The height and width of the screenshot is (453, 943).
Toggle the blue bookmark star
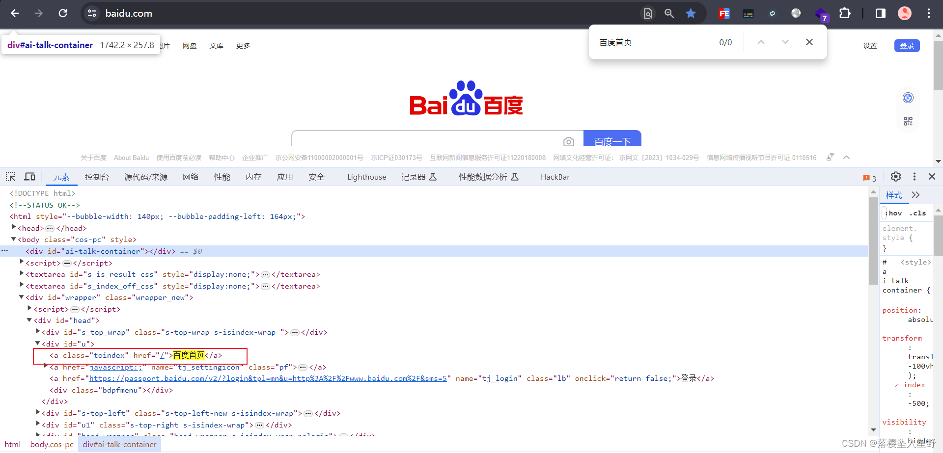(691, 13)
